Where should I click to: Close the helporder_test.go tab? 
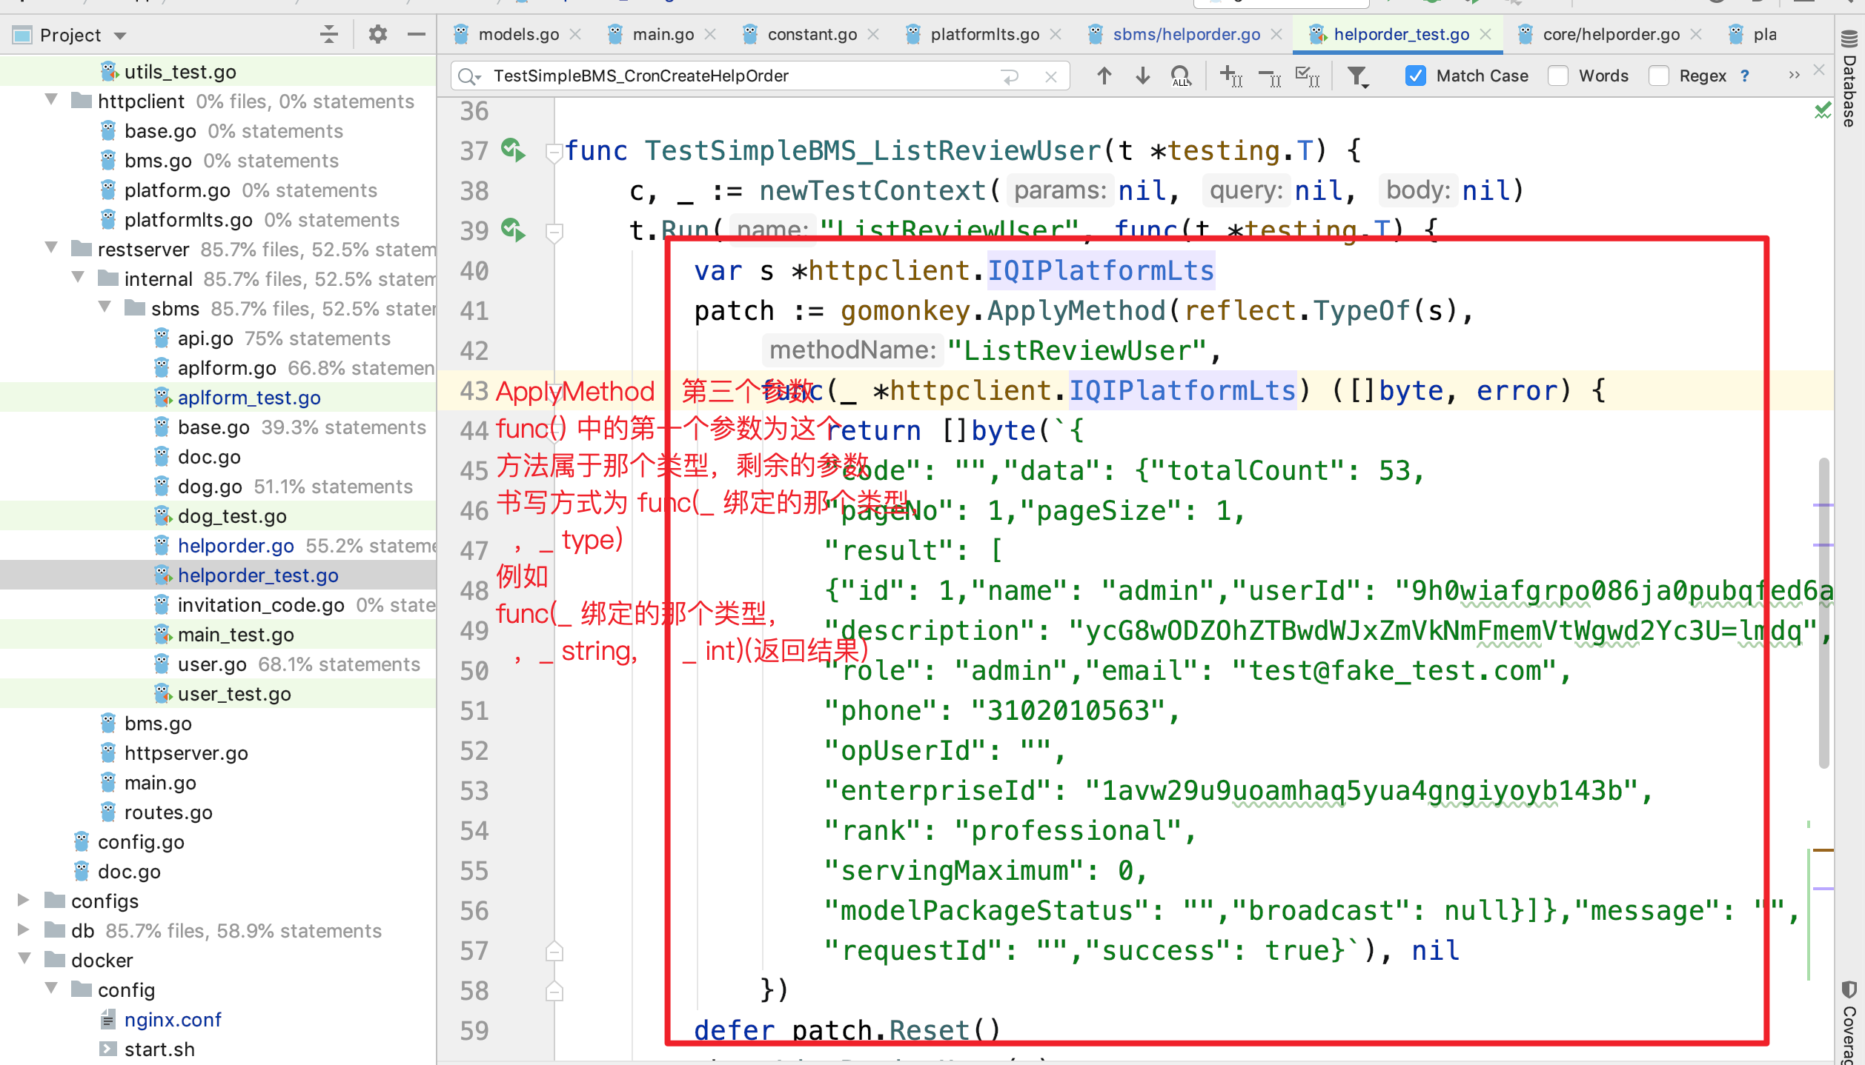[x=1485, y=34]
